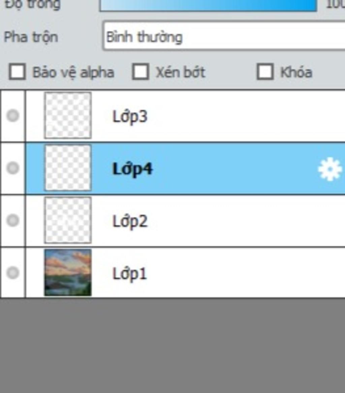Click the transparent thumbnail of Lớp2
The image size is (345, 393).
tap(68, 220)
